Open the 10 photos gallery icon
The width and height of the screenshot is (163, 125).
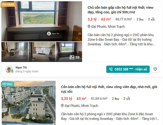pyautogui.click(x=72, y=57)
